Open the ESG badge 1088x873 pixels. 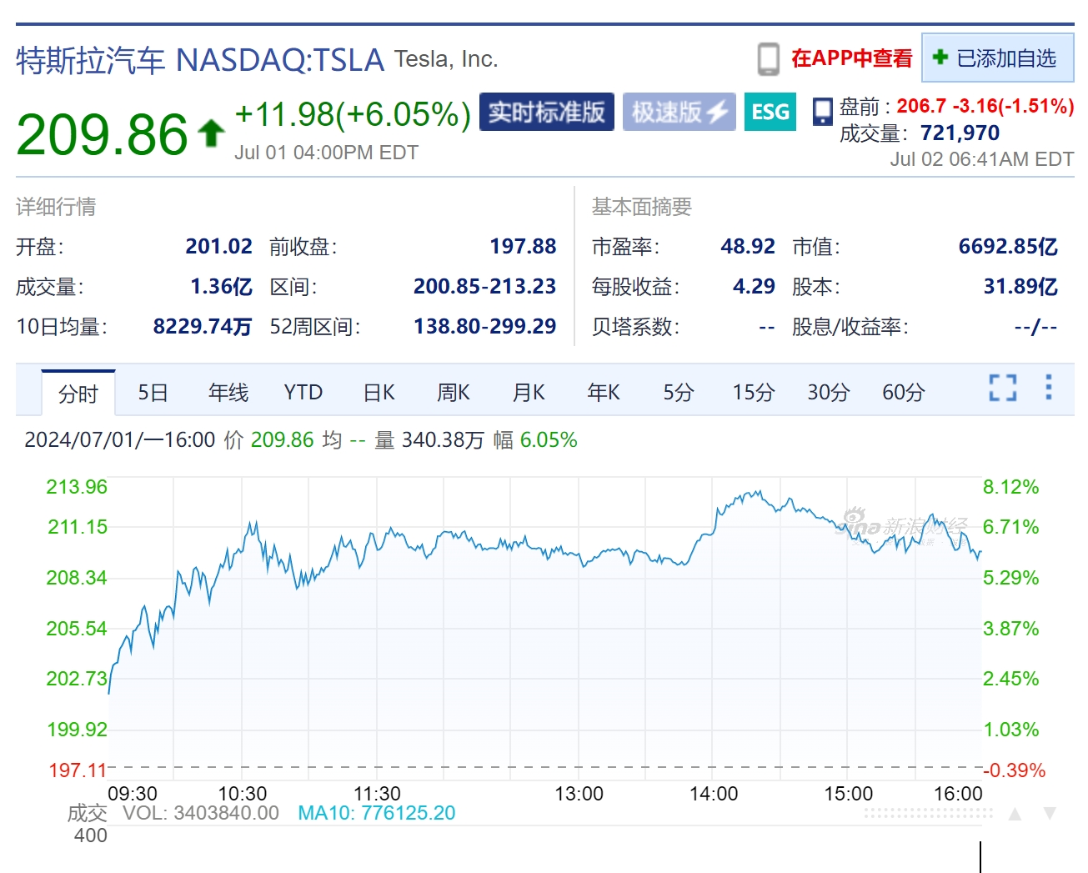coord(770,112)
